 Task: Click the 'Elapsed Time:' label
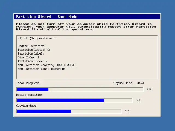123,83
